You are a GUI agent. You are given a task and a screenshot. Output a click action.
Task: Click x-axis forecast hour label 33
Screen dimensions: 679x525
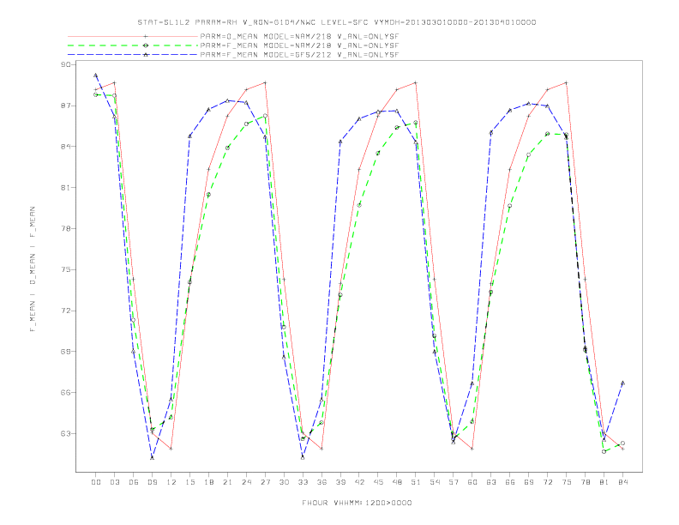[303, 482]
